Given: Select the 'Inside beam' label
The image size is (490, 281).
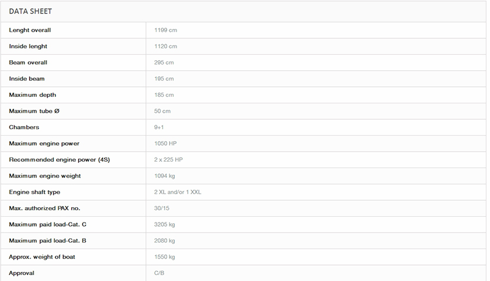Looking at the screenshot, I should [27, 79].
